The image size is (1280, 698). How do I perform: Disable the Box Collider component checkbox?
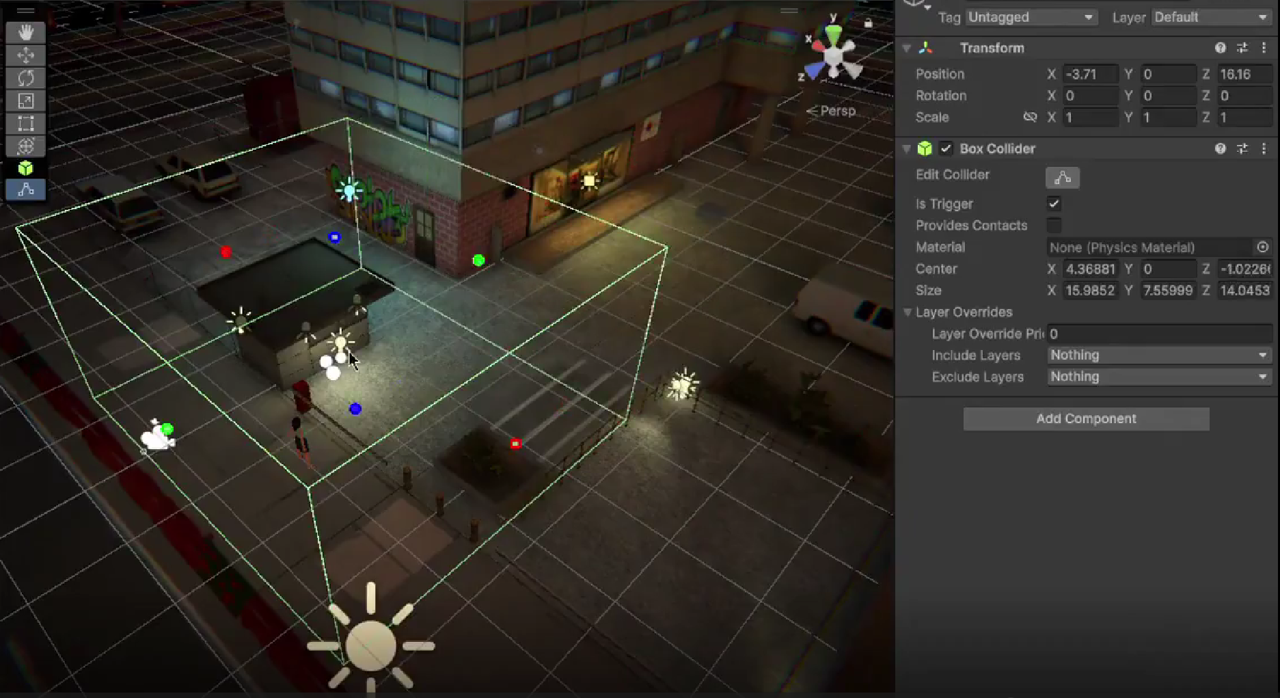tap(946, 149)
